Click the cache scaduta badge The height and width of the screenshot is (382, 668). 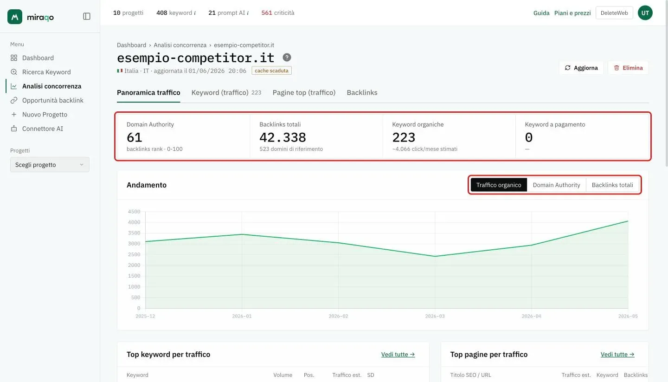click(x=272, y=71)
